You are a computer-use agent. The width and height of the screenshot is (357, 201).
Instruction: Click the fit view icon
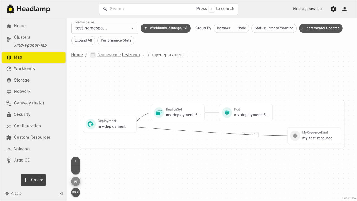[76, 181]
